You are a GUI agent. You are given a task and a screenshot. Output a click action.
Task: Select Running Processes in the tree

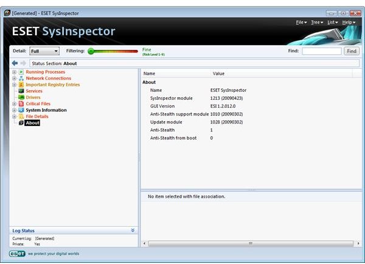(x=46, y=72)
